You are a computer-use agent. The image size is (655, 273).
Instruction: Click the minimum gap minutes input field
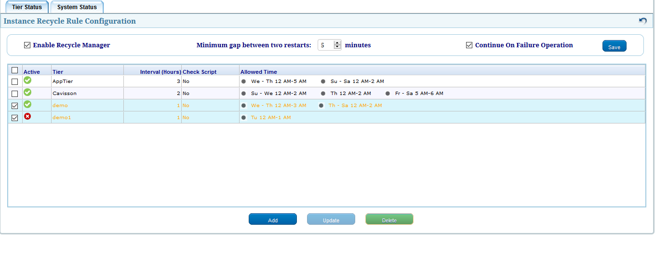point(326,45)
